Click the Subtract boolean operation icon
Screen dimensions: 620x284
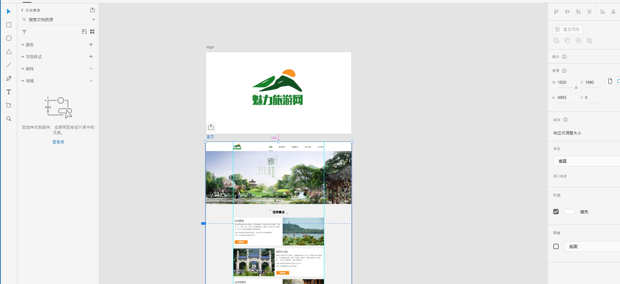[567, 41]
